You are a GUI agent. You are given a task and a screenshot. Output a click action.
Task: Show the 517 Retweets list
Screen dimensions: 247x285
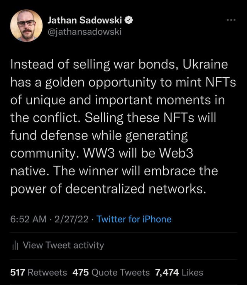coord(39,272)
